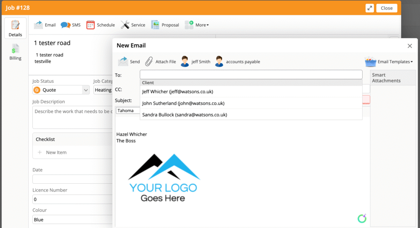This screenshot has width=420, height=228.
Task: Open the Proposal icon in toolbar
Action: 155,25
